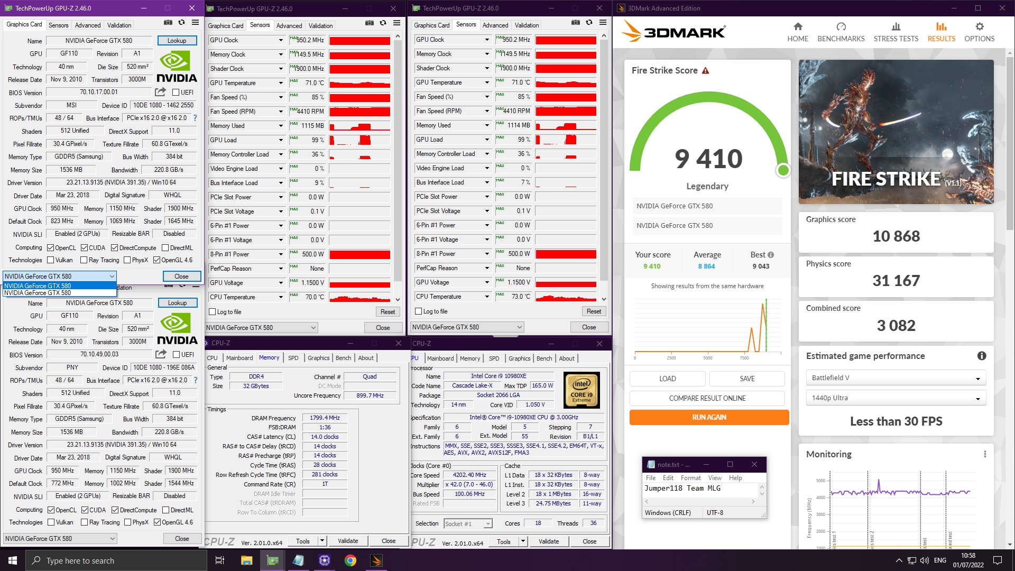The height and width of the screenshot is (571, 1015).
Task: Open SPD tab in left CPU-Z window
Action: coord(293,358)
